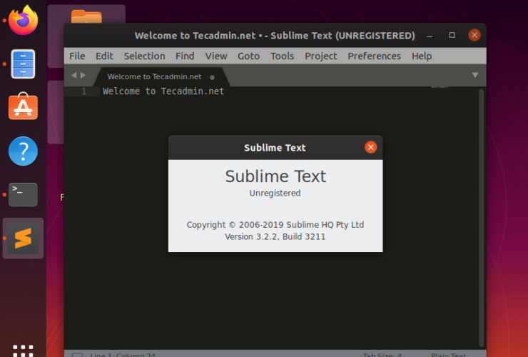This screenshot has width=528, height=357.
Task: Expand the open tabs list dropdown arrow
Action: 475,75
